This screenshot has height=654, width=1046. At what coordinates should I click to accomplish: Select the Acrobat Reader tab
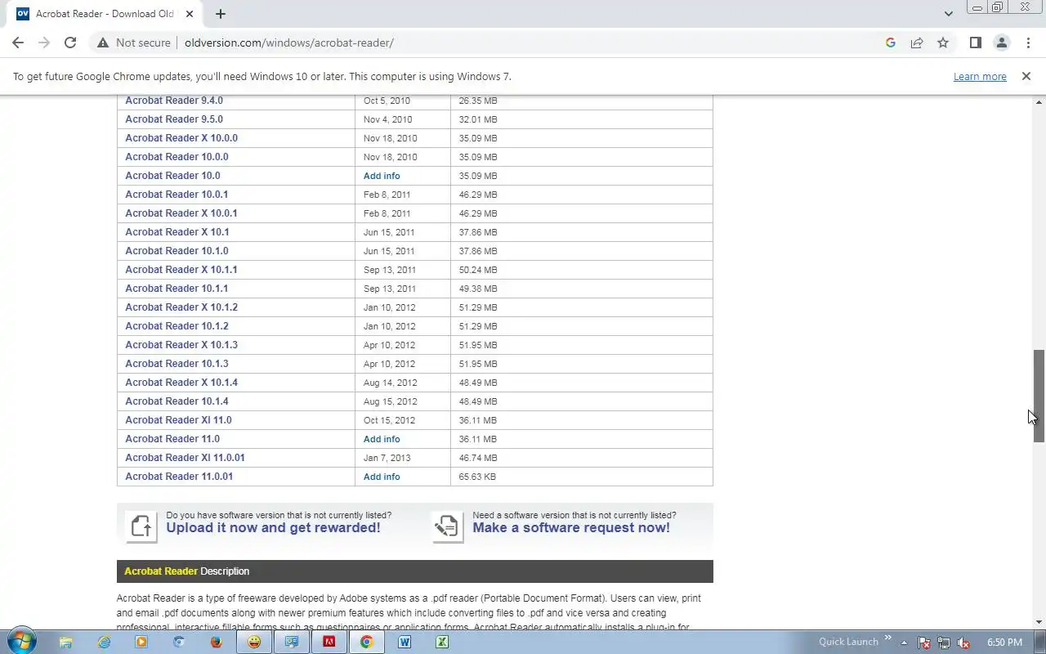coord(106,14)
